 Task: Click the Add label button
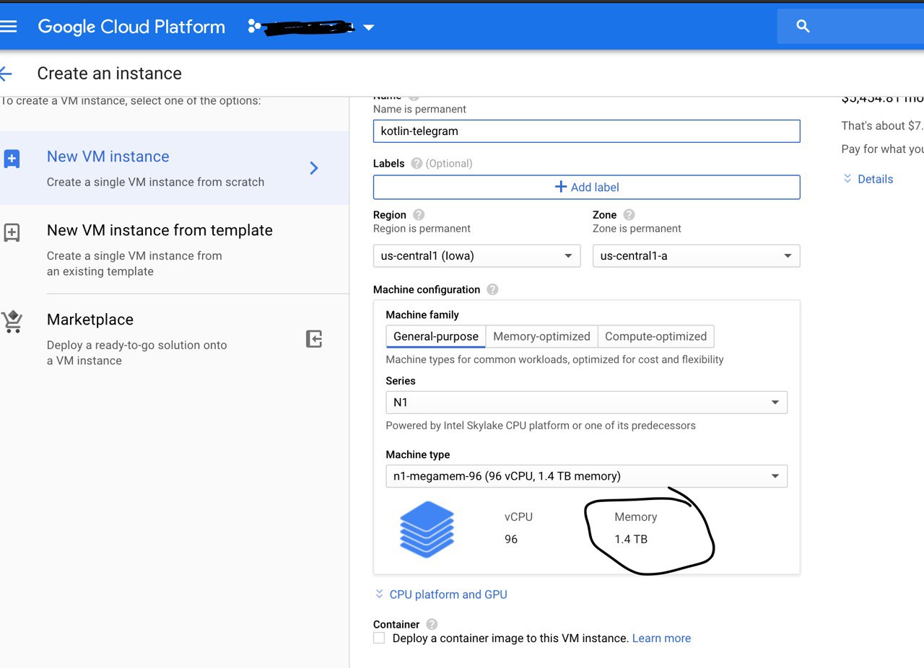coord(586,187)
